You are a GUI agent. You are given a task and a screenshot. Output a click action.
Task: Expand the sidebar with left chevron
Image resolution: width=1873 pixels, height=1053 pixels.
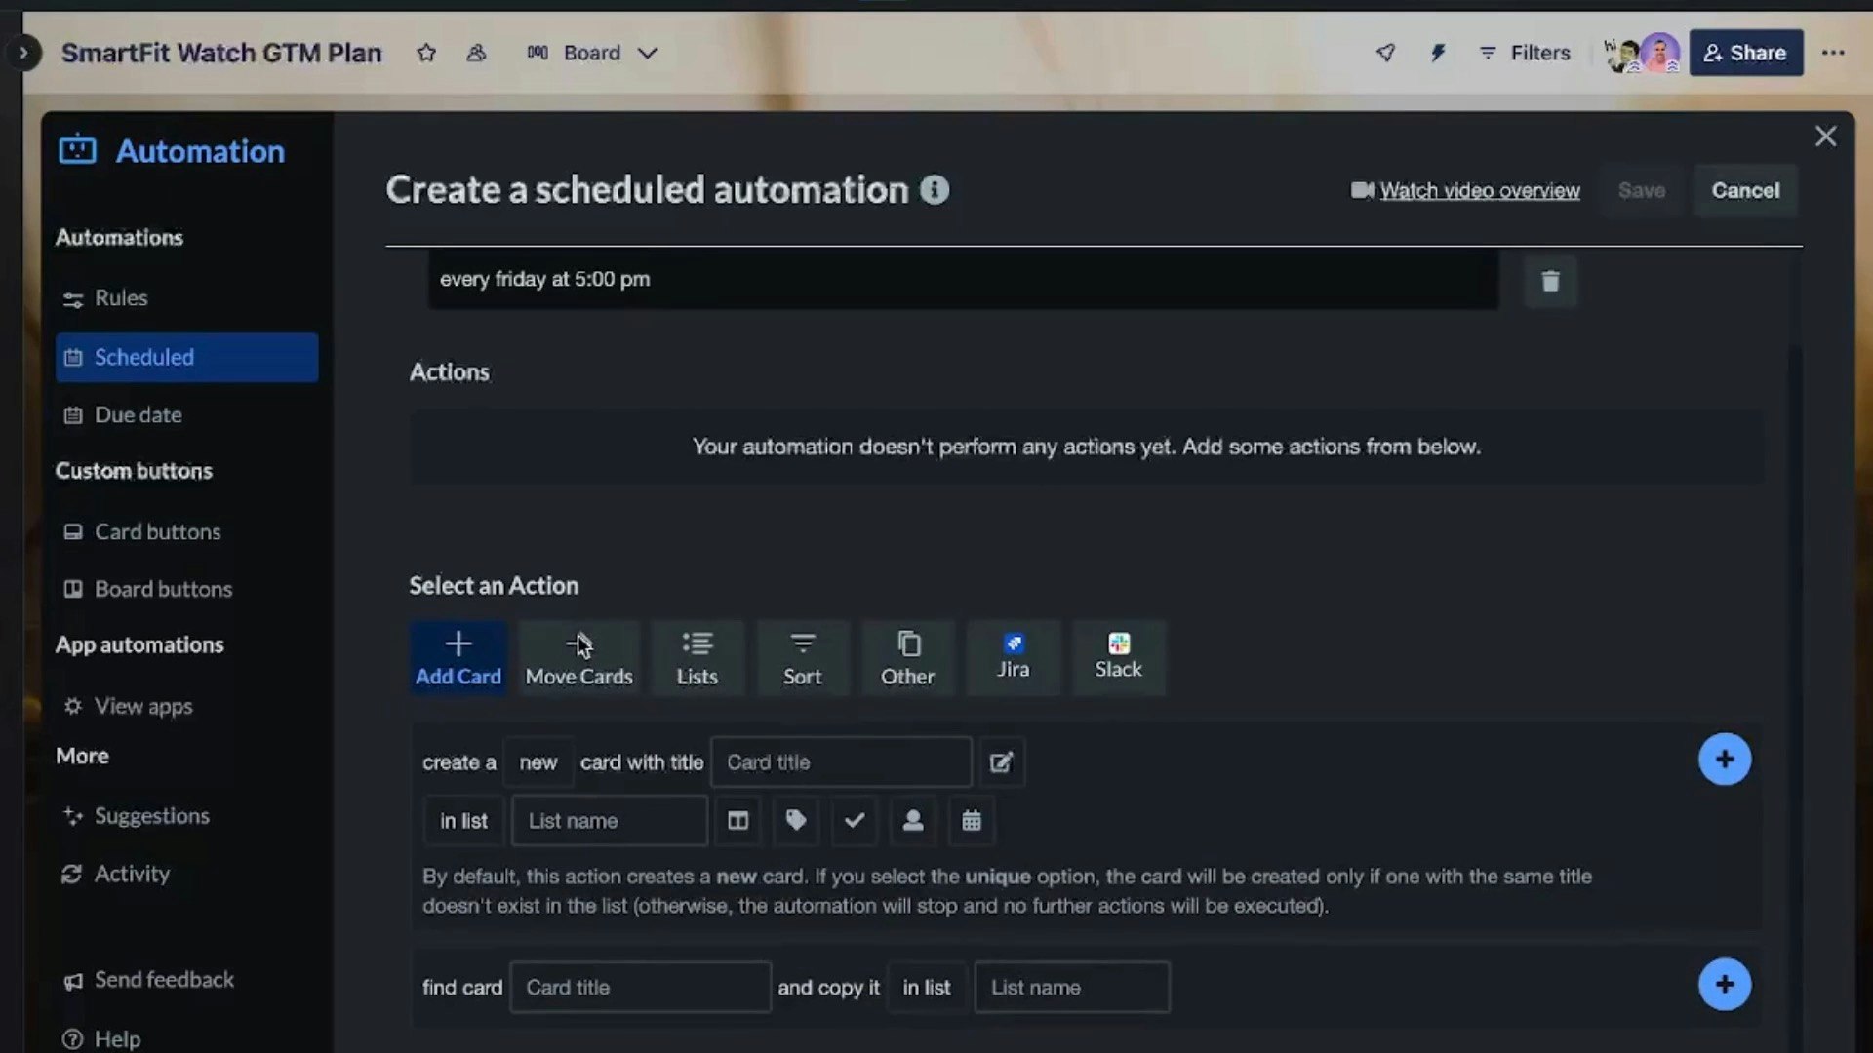(23, 53)
